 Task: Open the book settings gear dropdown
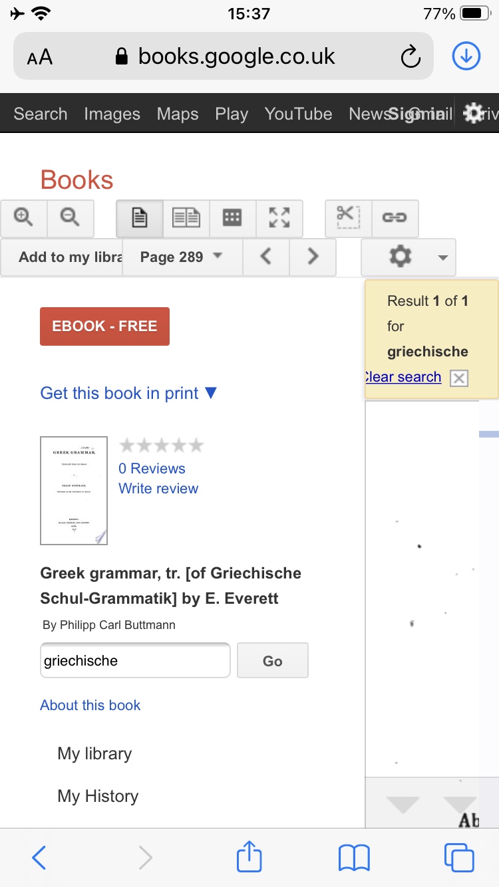[x=409, y=257]
